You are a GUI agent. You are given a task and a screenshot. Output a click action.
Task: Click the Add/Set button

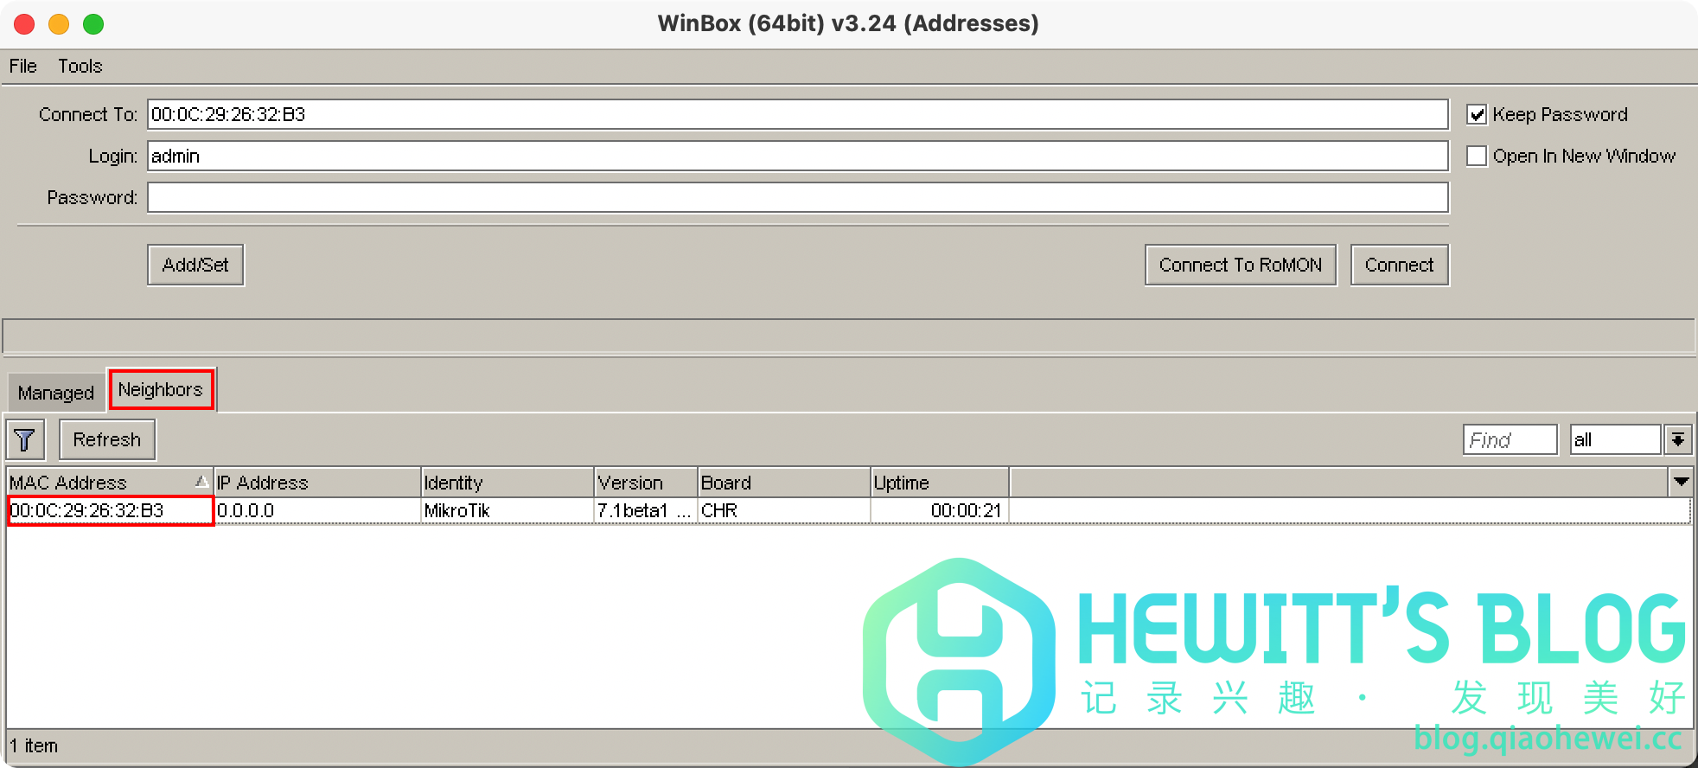tap(195, 265)
